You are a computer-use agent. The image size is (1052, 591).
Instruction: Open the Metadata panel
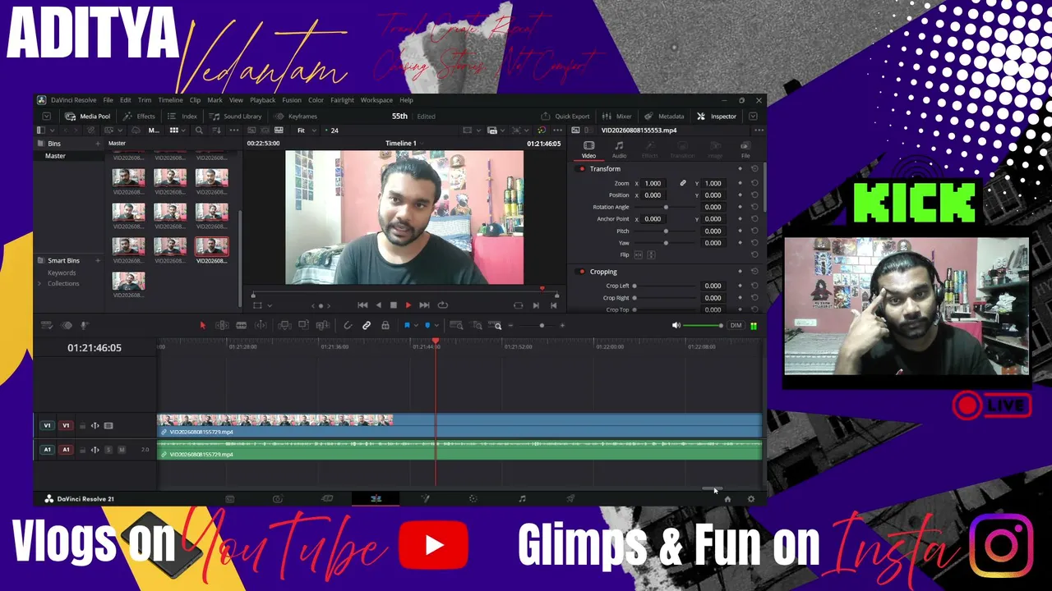coord(664,117)
